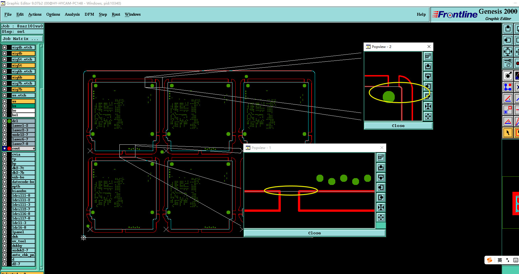Click the Sogou input method S icon

click(x=490, y=260)
